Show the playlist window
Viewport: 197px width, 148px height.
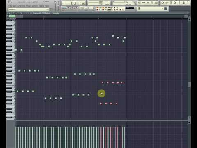[140, 2]
